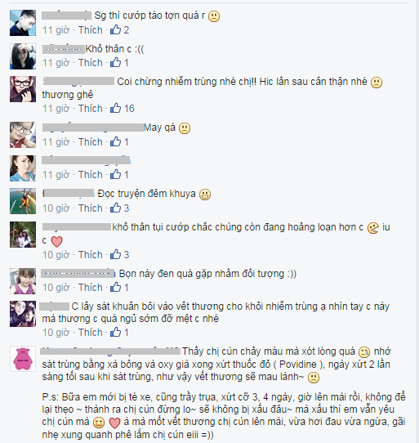Click the thumbs-up icon under 'May qá' comment

tap(115, 141)
